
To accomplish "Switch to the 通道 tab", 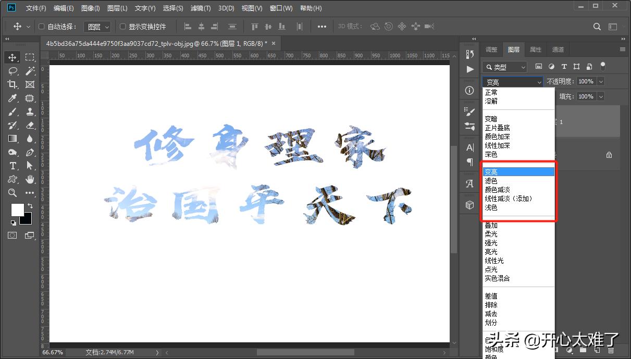I will click(x=558, y=49).
